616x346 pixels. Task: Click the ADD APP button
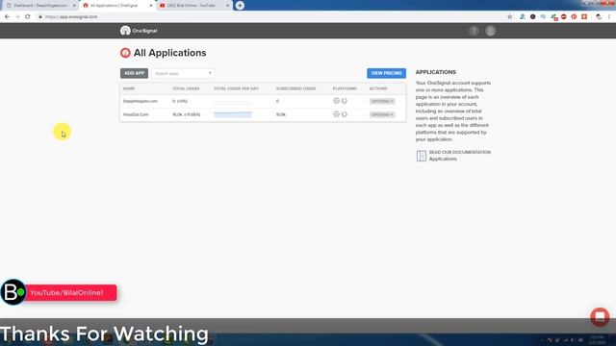point(134,73)
